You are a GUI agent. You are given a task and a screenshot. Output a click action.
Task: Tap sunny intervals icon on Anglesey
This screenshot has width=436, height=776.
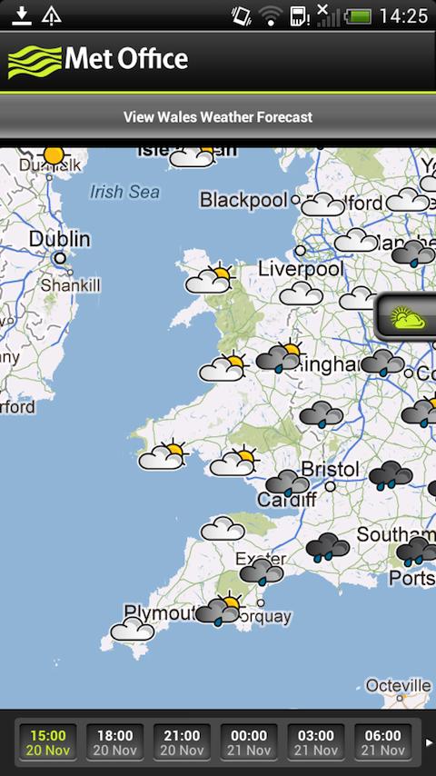[x=210, y=279]
